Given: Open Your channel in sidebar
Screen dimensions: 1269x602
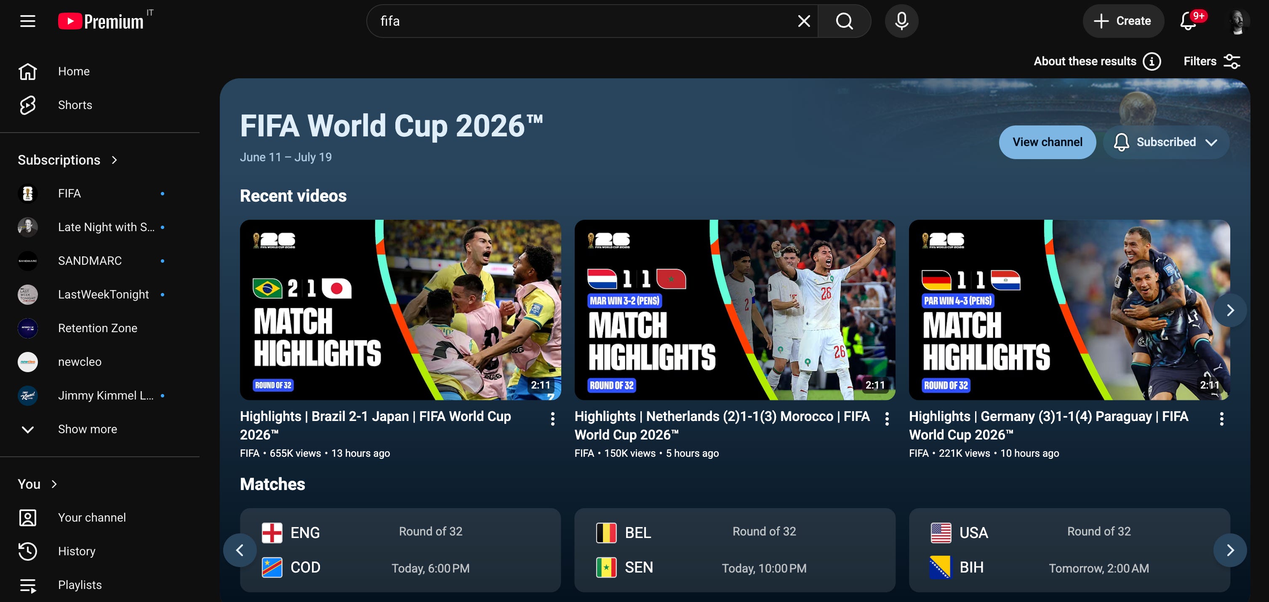Looking at the screenshot, I should point(99,518).
